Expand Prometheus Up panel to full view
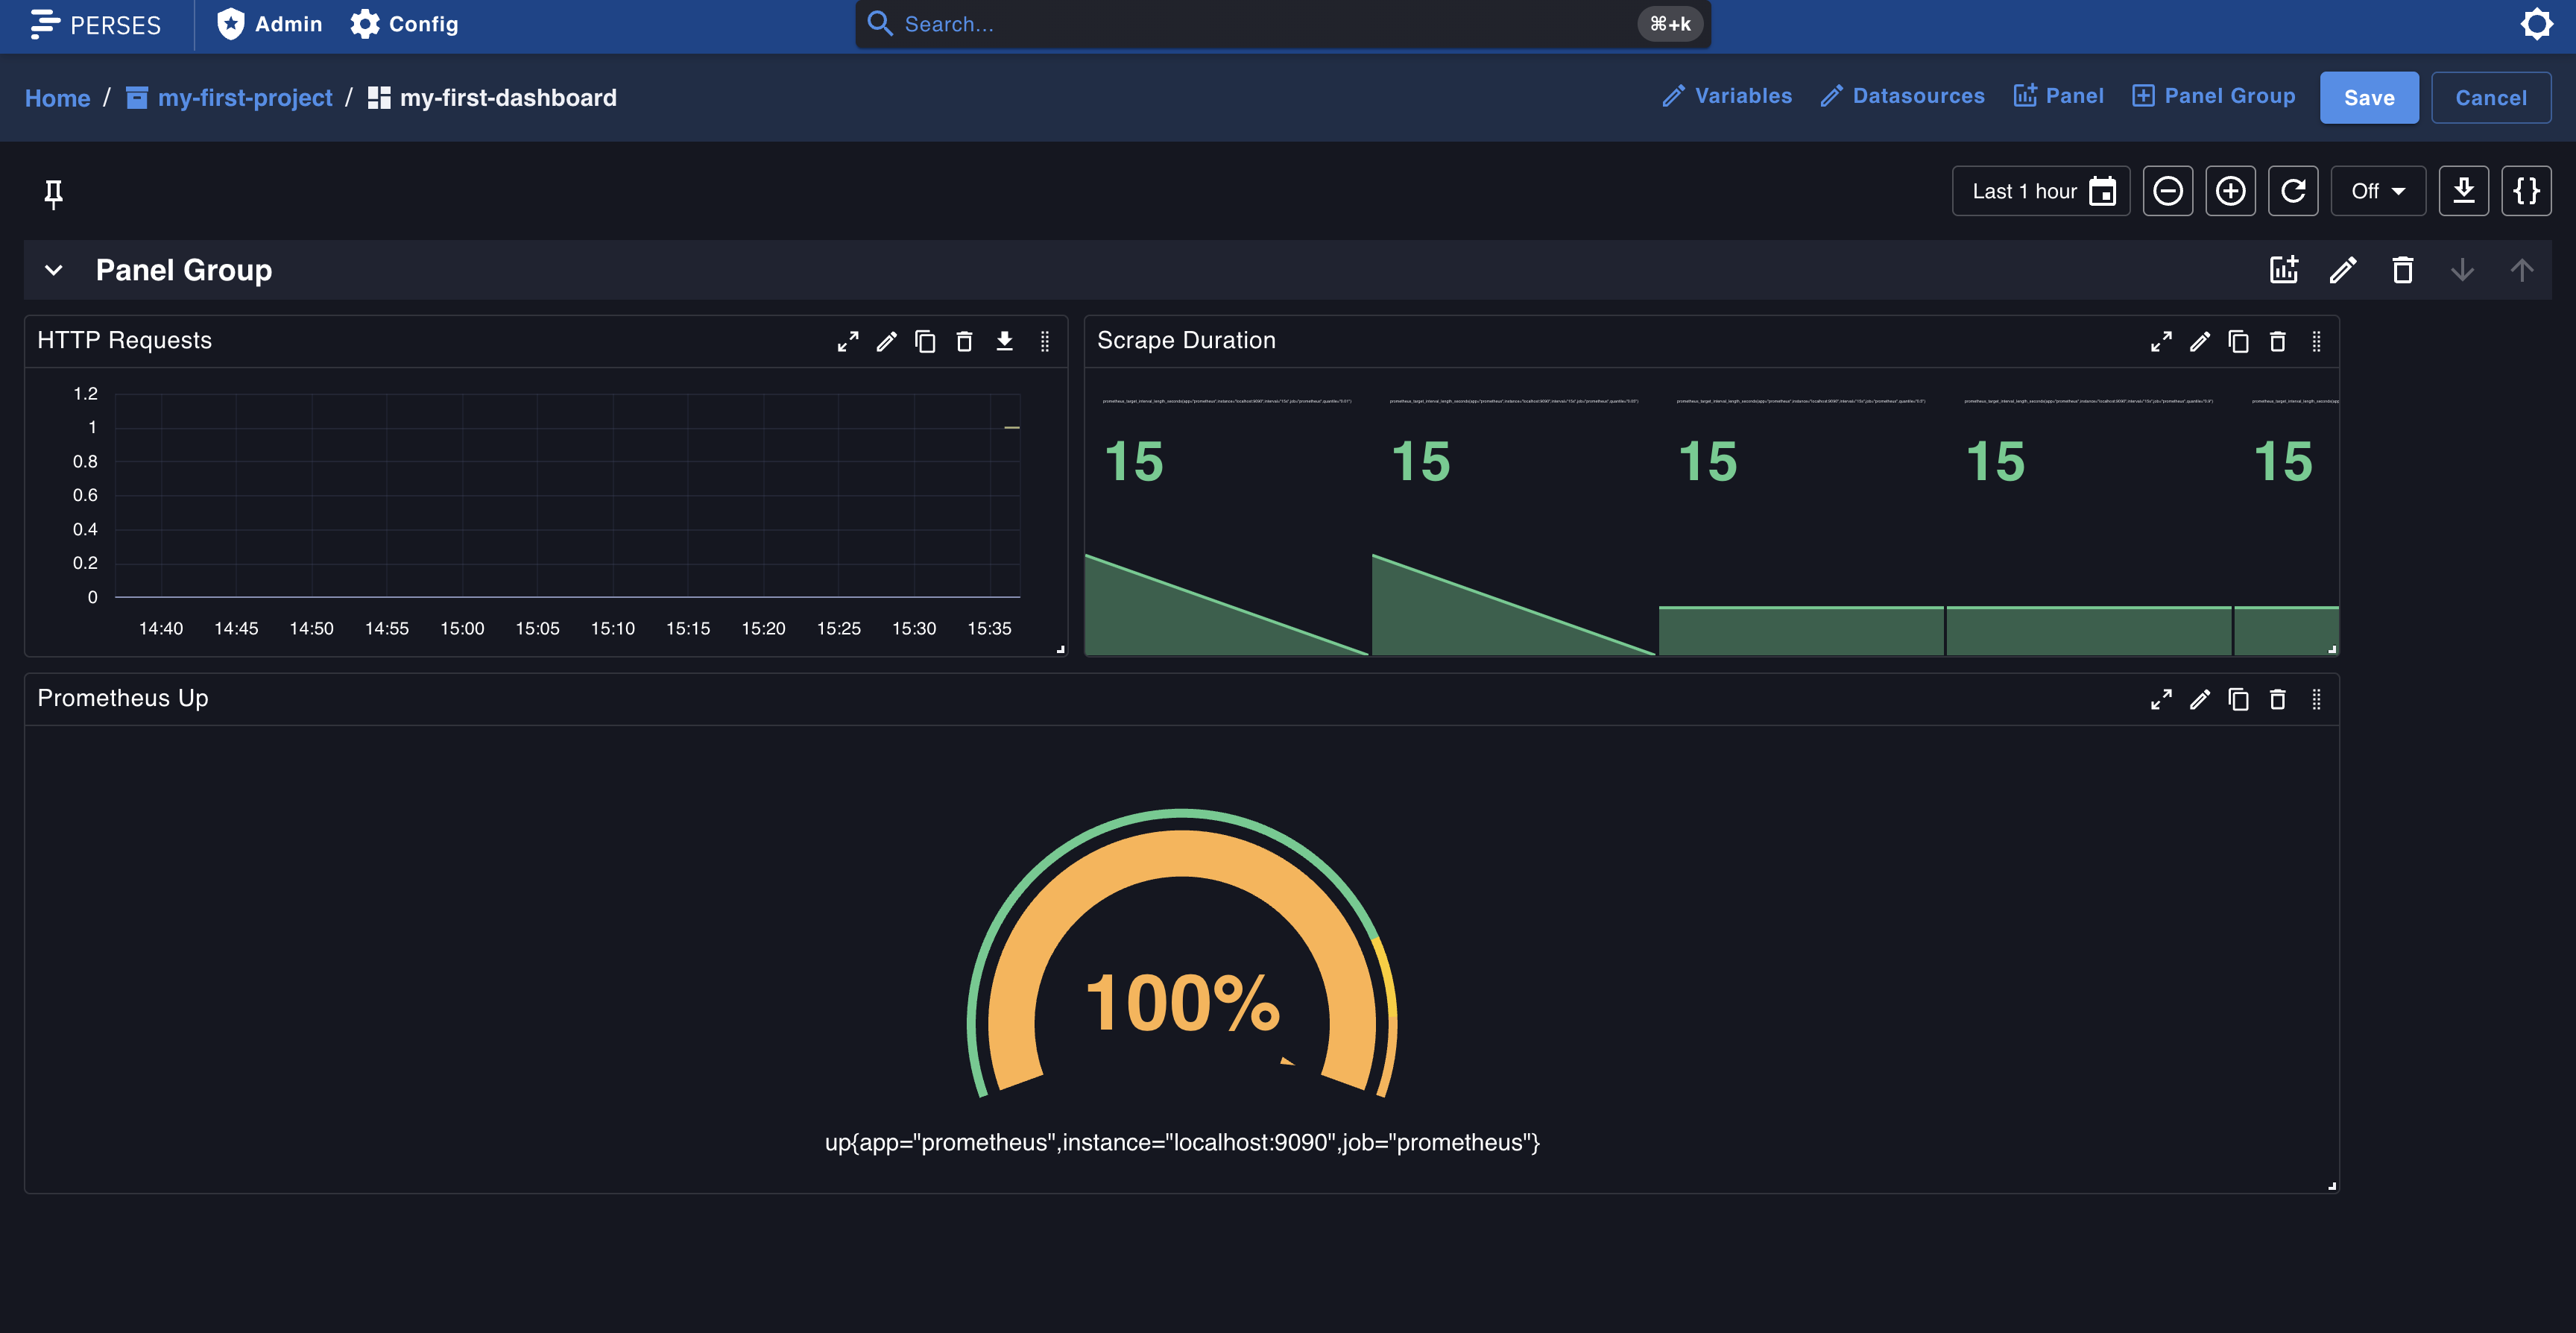 point(2161,700)
